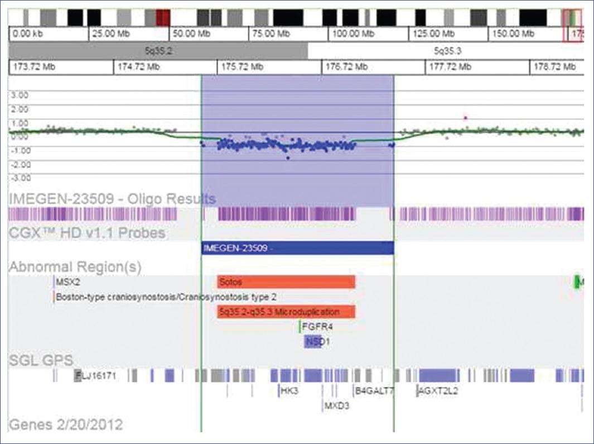Click the blue IMEGEN-23509 abnormal region bar
The image size is (594, 444).
[x=297, y=249]
